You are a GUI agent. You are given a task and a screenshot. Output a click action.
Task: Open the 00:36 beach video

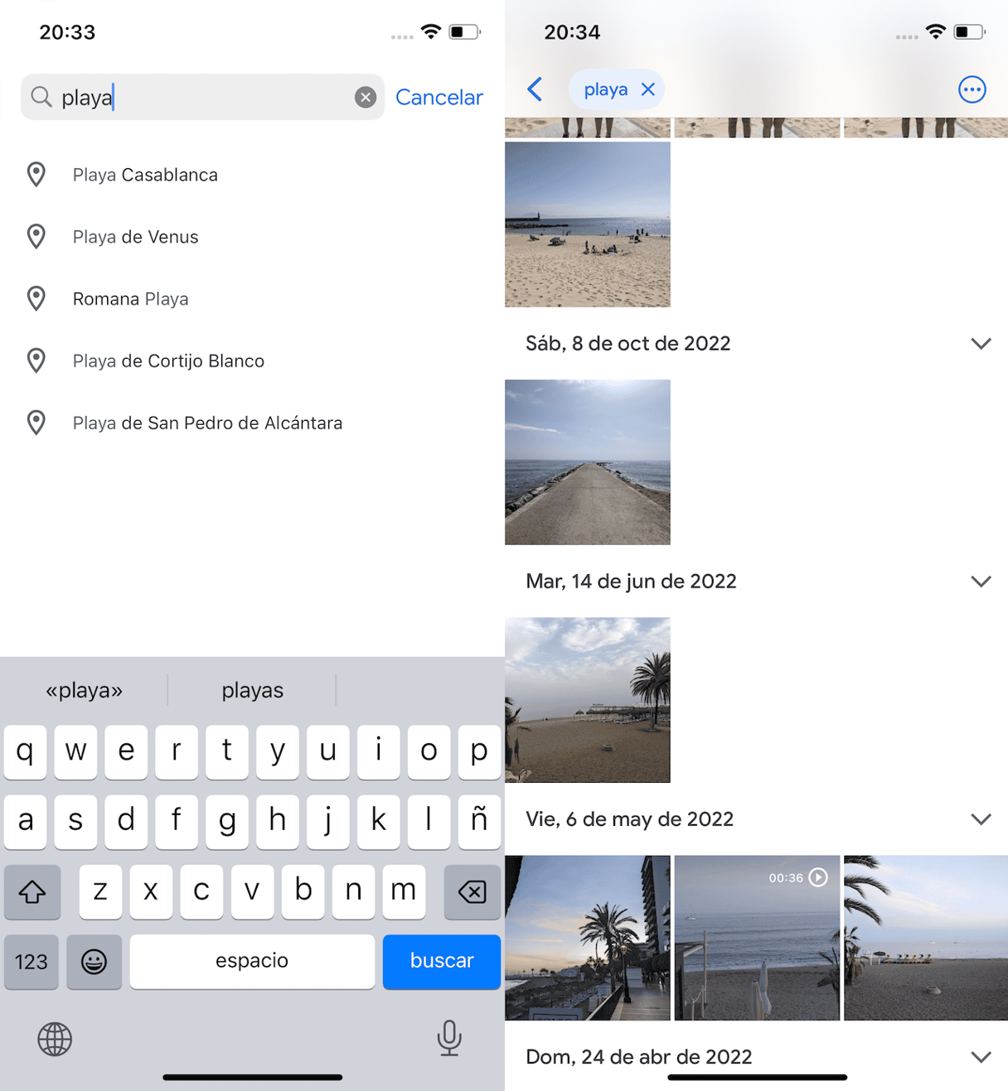757,938
